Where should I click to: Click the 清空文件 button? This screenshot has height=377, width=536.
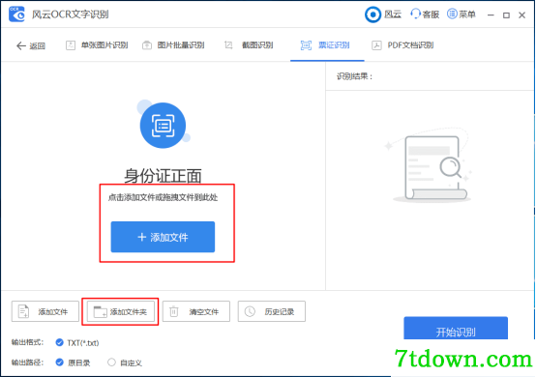196,311
